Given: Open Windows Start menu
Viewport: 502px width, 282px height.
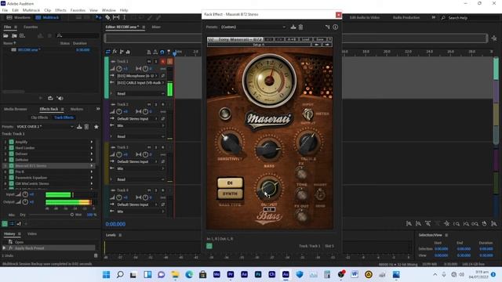Looking at the screenshot, I should [106, 275].
